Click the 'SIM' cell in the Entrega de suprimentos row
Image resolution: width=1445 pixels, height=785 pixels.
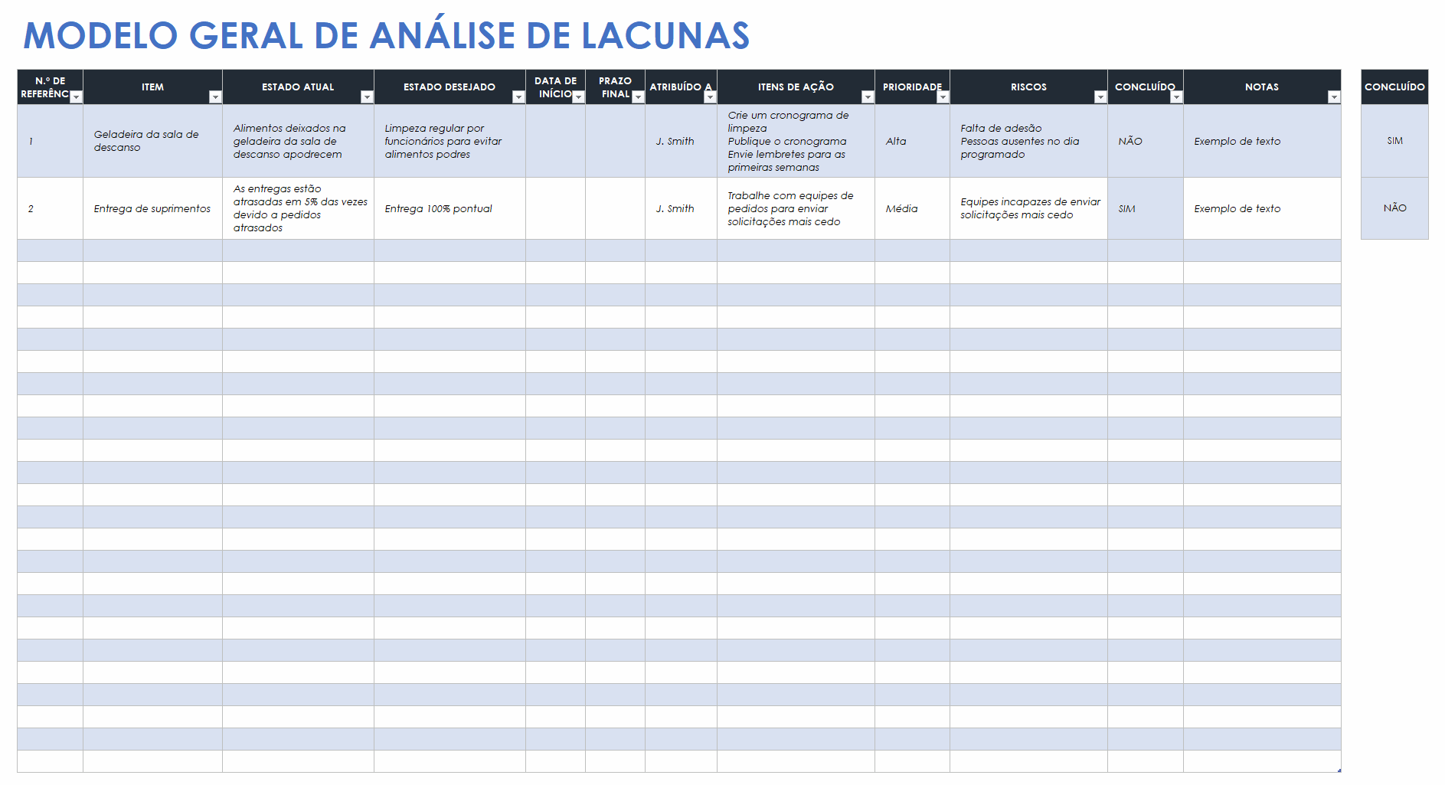(x=1145, y=208)
